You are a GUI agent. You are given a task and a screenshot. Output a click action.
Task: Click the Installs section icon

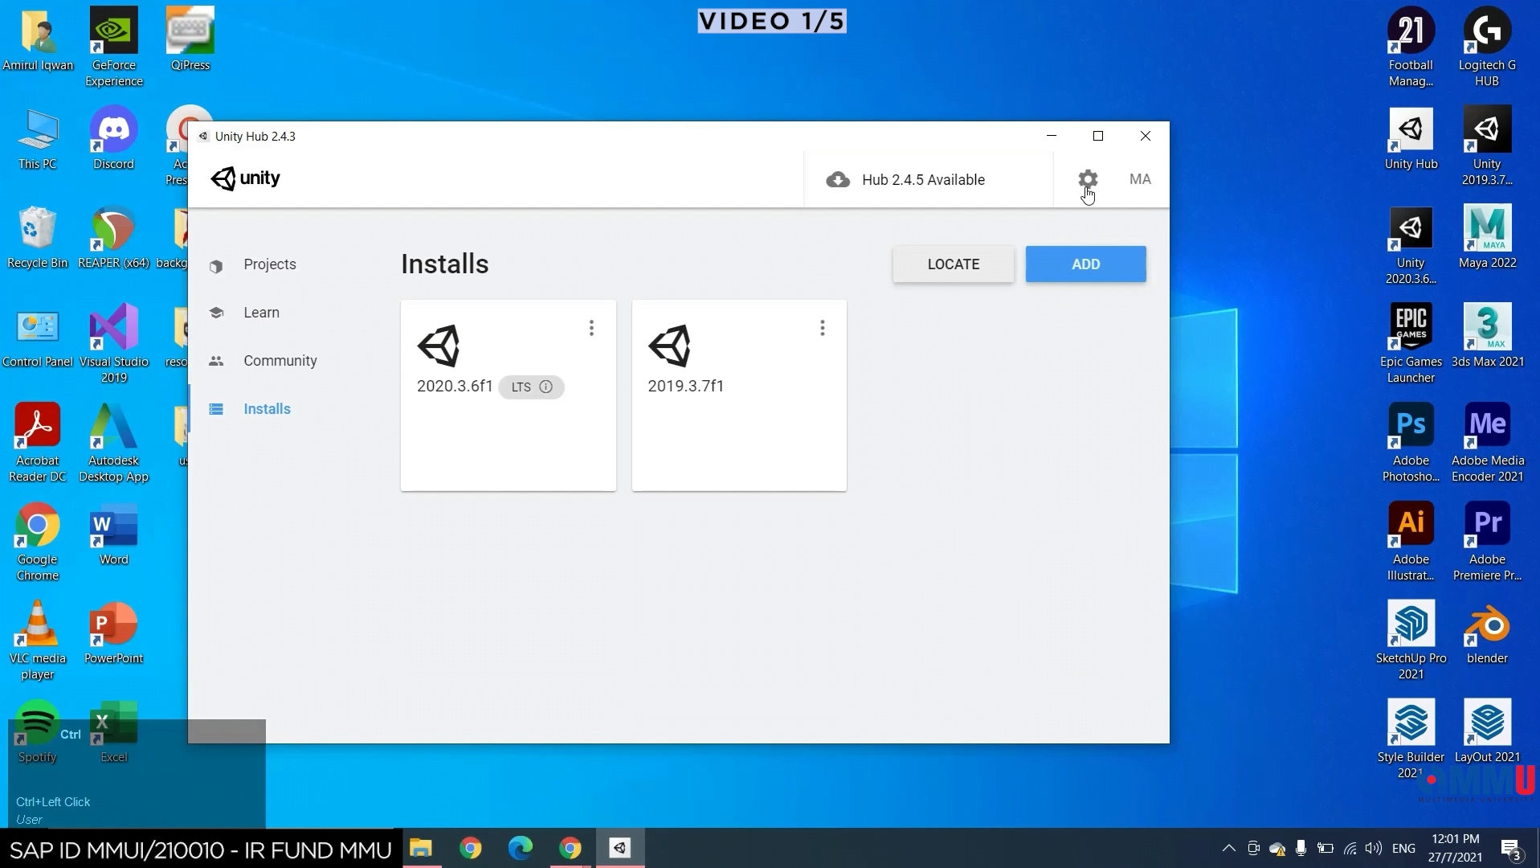point(215,409)
